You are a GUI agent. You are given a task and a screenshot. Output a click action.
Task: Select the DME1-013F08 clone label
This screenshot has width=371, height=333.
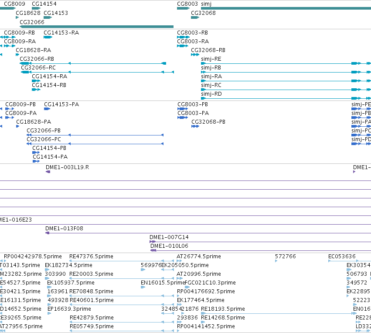[x=64, y=229]
